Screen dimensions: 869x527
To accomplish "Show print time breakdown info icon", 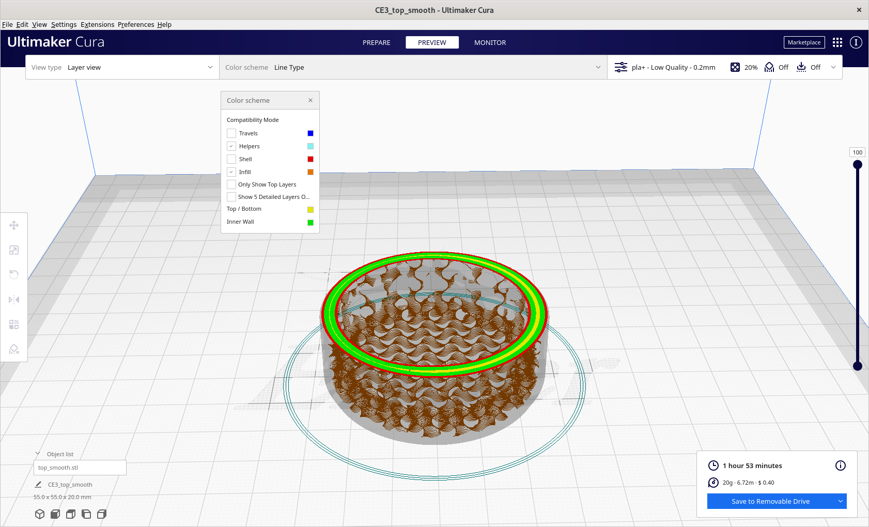I will (841, 466).
